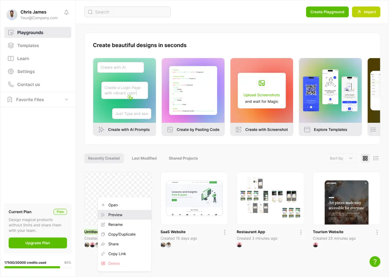Select the Templates sidebar icon
The width and height of the screenshot is (389, 277).
(10, 45)
